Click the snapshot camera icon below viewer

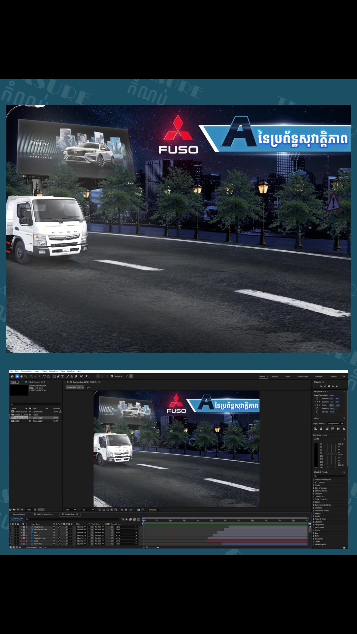[x=139, y=510]
